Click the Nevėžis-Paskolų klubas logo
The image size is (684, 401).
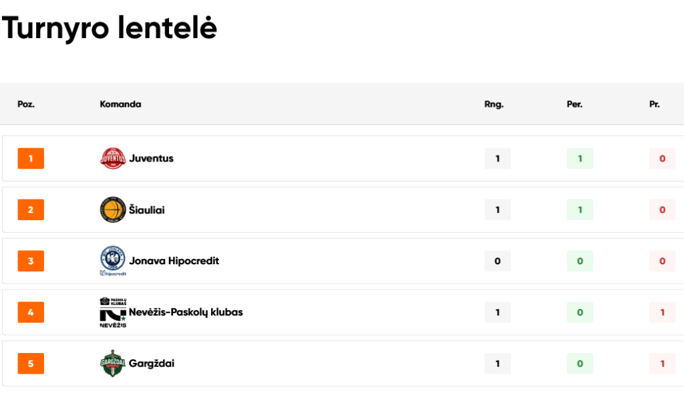pyautogui.click(x=113, y=312)
